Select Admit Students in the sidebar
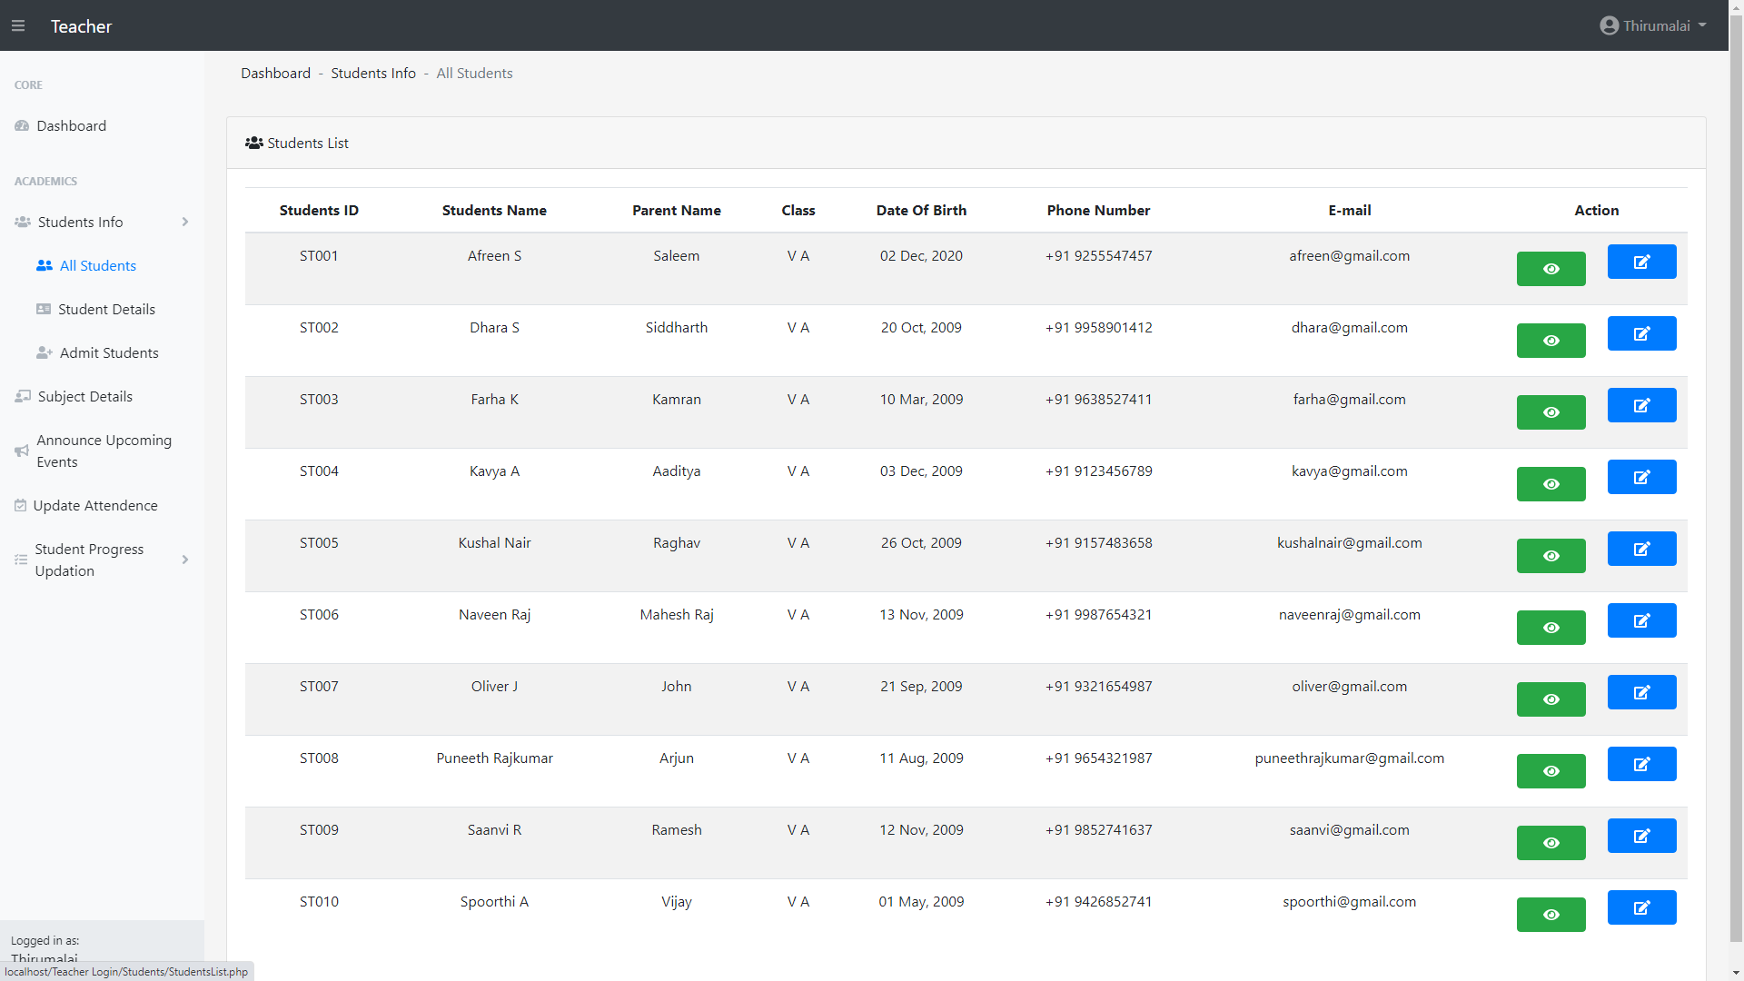The height and width of the screenshot is (981, 1744). 108,353
